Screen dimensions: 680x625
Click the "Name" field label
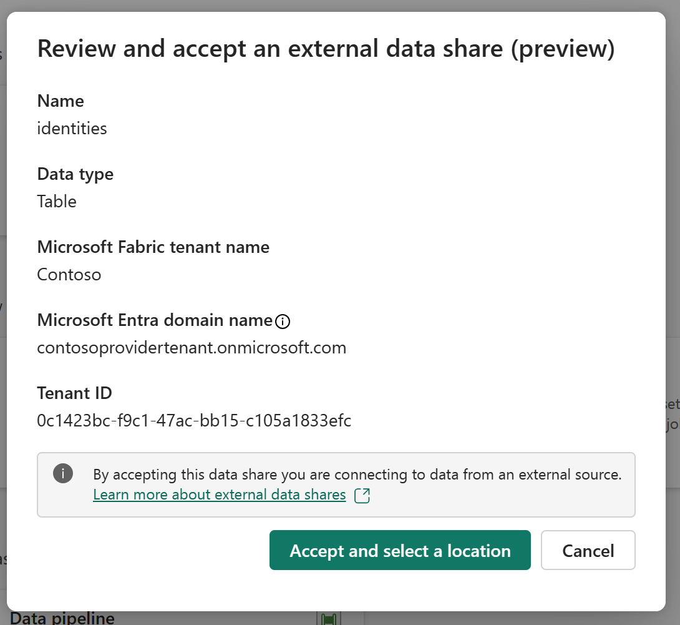[x=61, y=101]
